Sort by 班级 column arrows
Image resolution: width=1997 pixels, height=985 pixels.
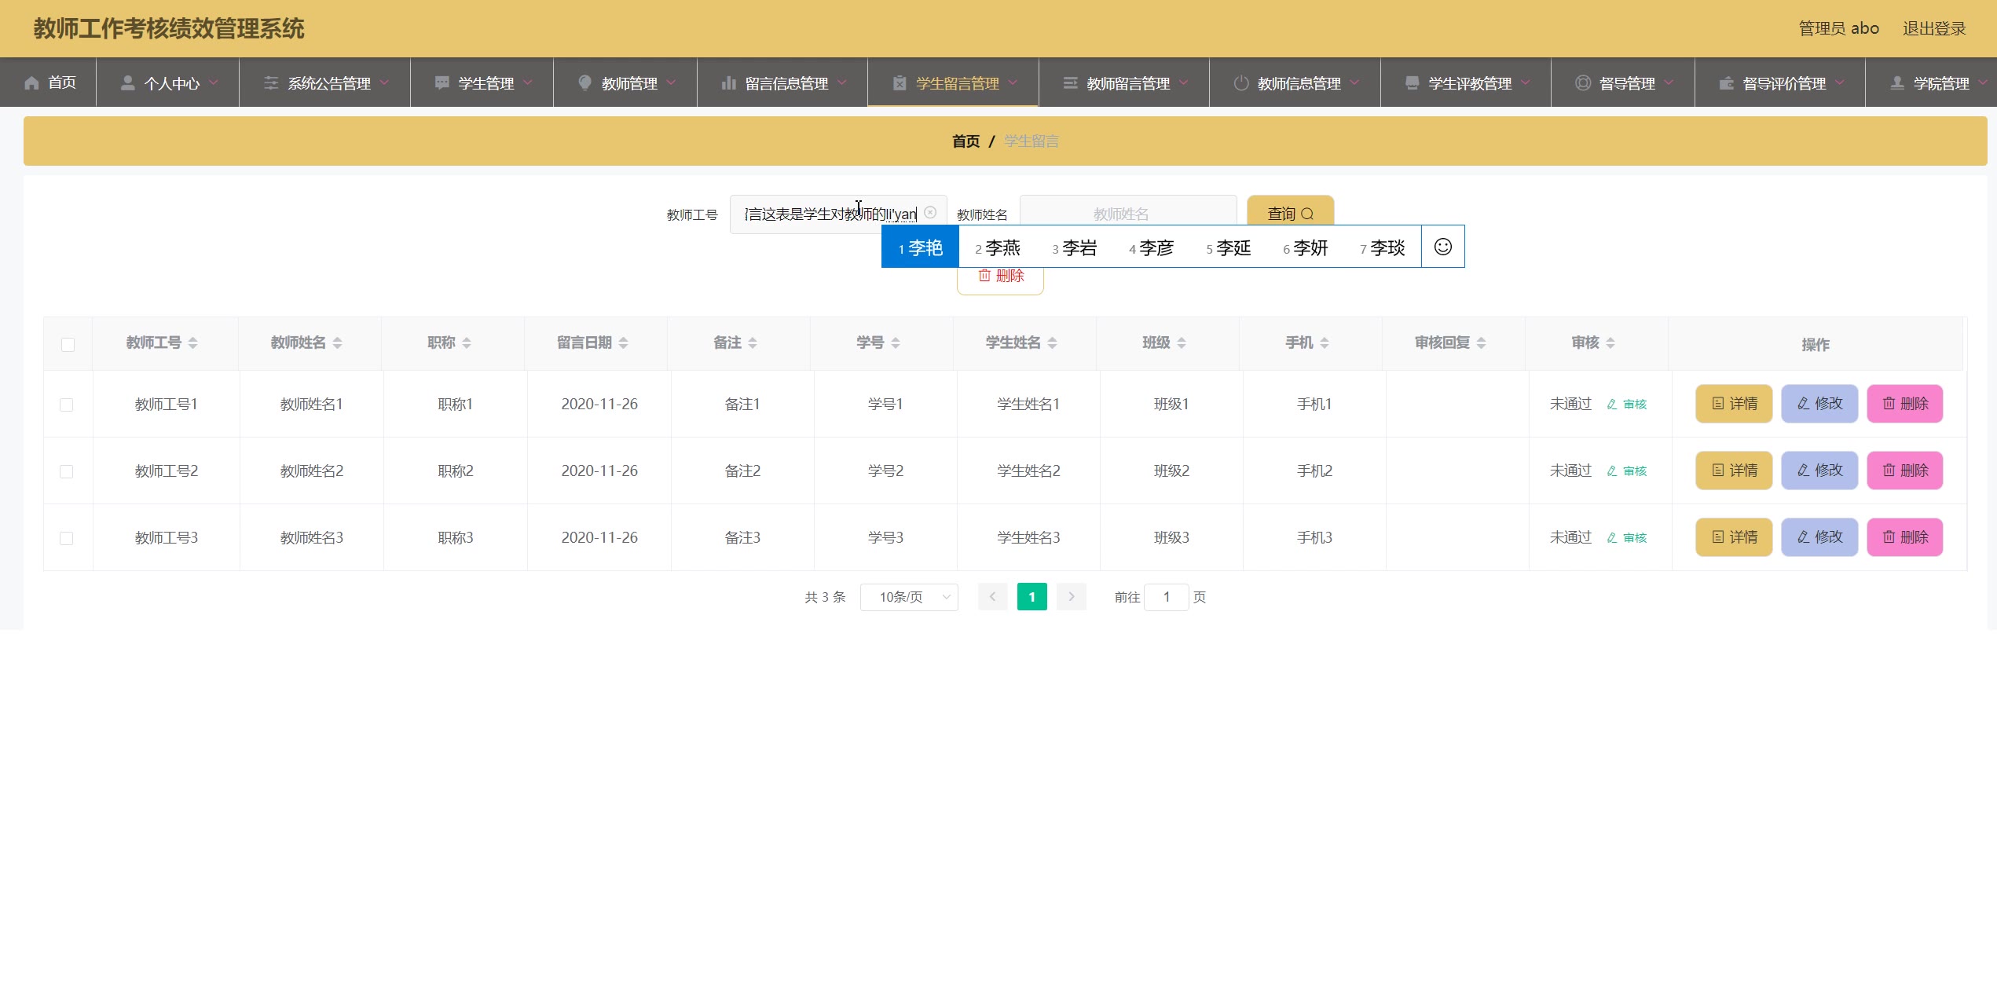1182,342
